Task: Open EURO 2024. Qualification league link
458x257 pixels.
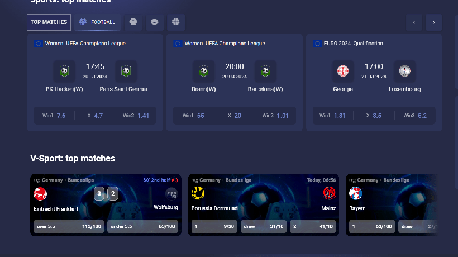Action: point(354,44)
